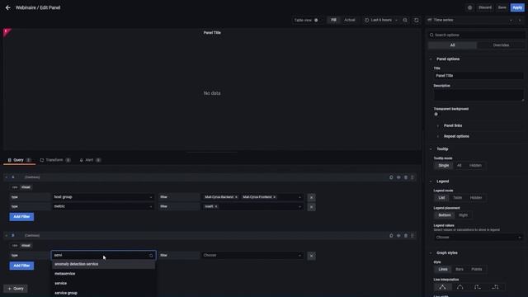Set tooltip mode to Hidden
Viewport: 528px width, 297px height.
pos(475,165)
